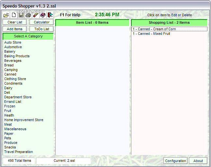
Task: Create a new blank list
Action: click(x=14, y=15)
